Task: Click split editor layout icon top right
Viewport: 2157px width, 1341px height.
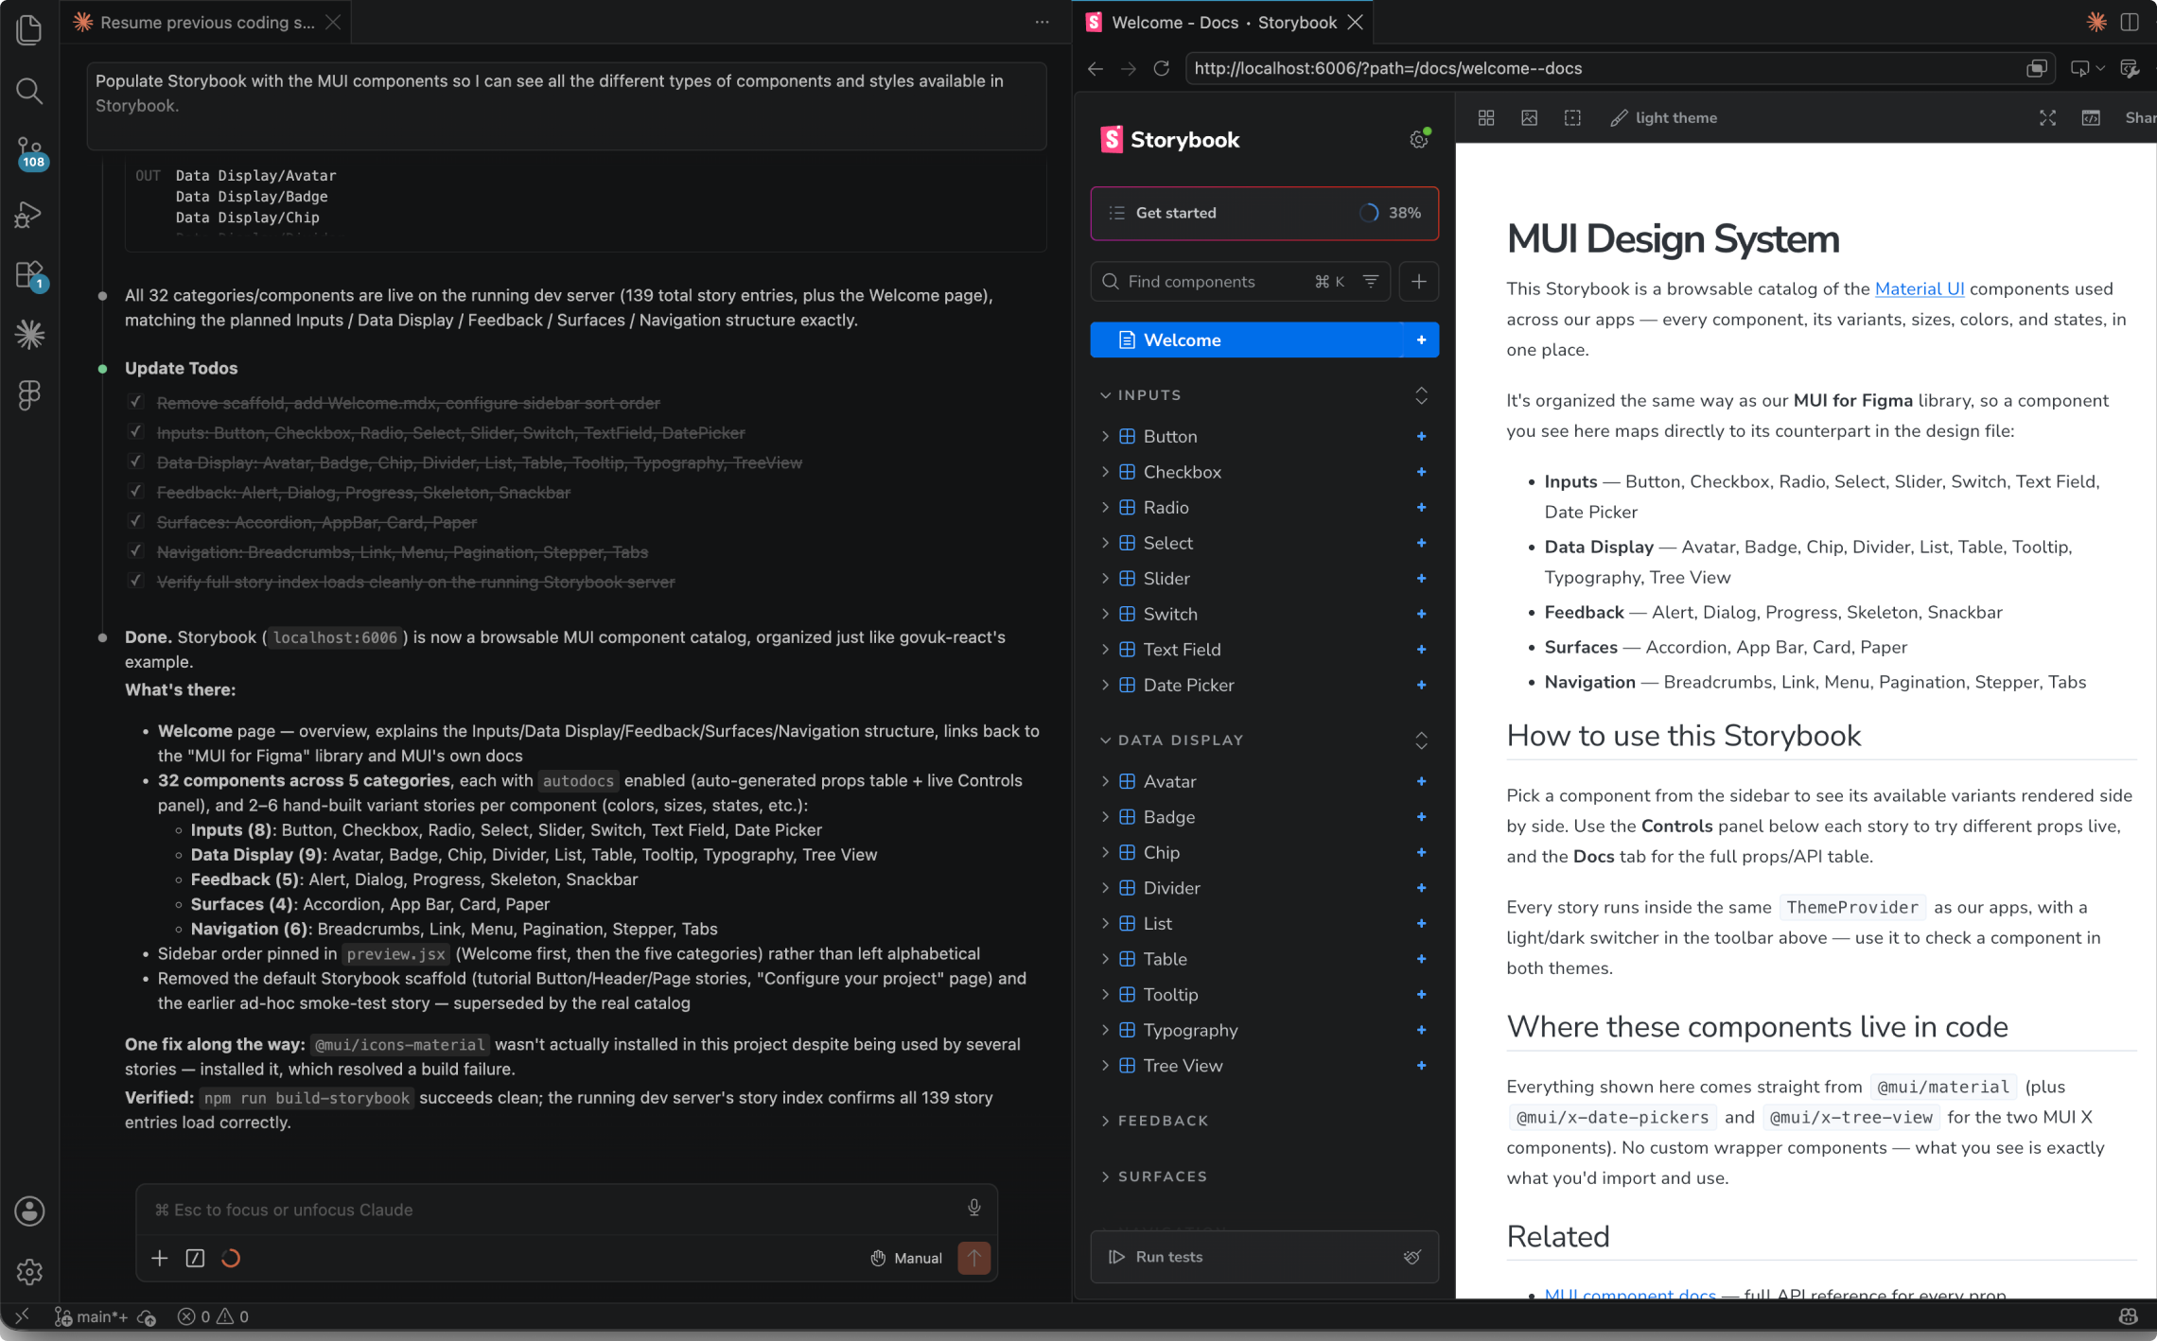Action: pos(2129,22)
